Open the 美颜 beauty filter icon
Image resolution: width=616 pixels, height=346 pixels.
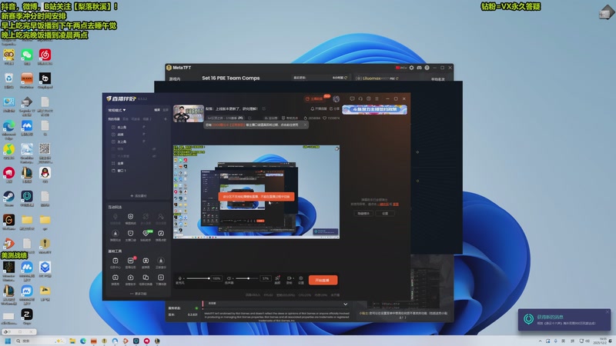277,278
